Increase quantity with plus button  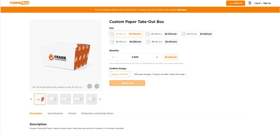point(157,57)
